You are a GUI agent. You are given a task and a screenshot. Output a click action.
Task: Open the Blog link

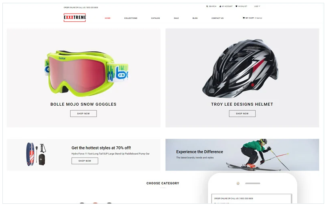point(195,18)
